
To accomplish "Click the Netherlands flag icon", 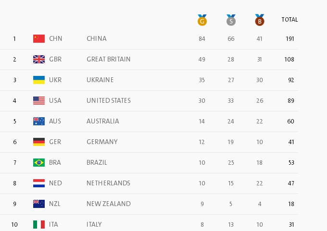I will 39,183.
